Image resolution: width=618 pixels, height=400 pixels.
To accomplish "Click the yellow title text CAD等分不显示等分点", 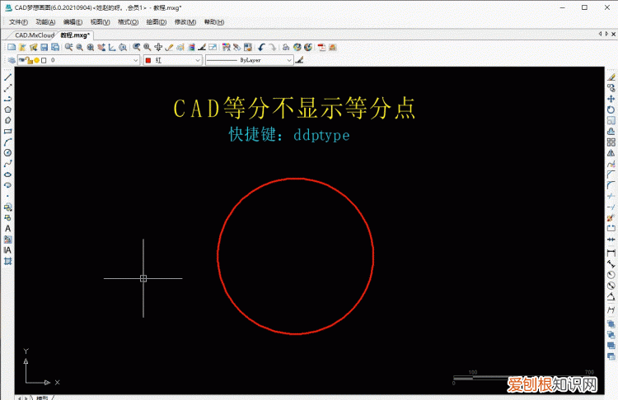I will [x=294, y=108].
